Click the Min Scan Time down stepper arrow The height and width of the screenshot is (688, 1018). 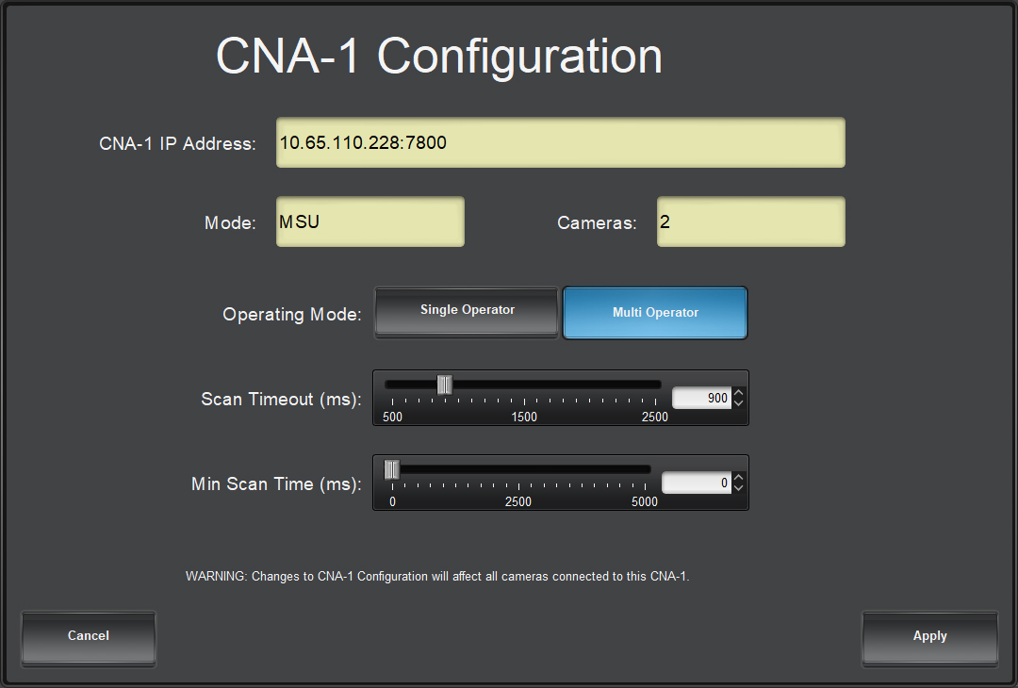[738, 488]
